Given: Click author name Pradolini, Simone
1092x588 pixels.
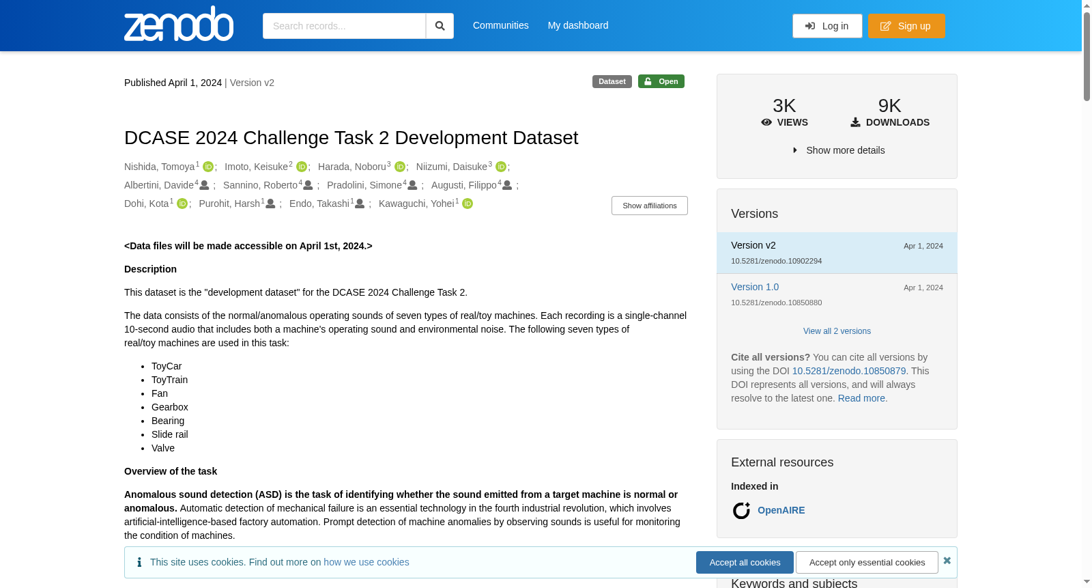Looking at the screenshot, I should [x=364, y=185].
